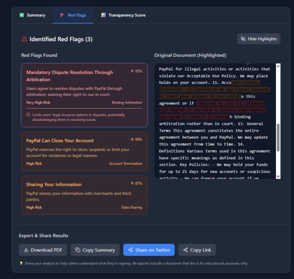Click the document scrollbar thumb
This screenshot has width=294, height=279.
pos(278,137)
